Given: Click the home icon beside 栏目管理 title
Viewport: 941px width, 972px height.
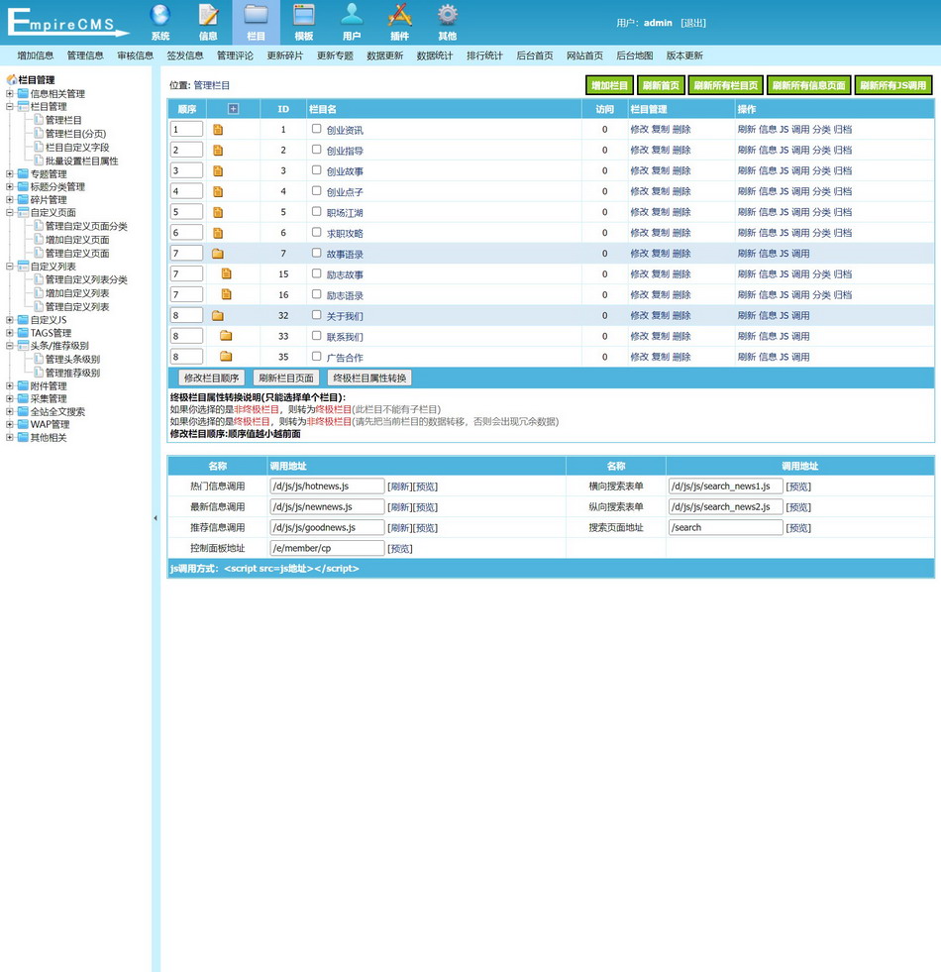Looking at the screenshot, I should click(x=11, y=79).
